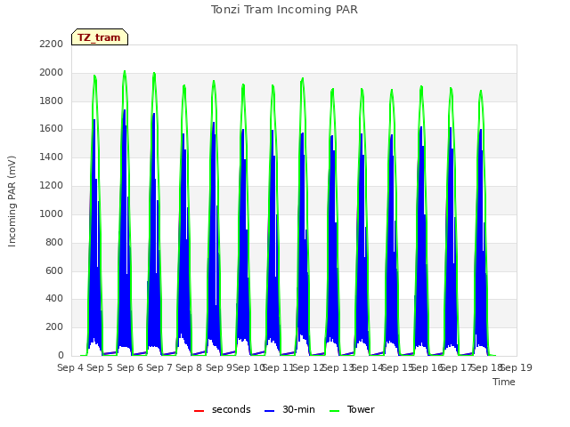The height and width of the screenshot is (427, 570).
Task: Click the 1200 y-axis tick label
Action: tap(52, 186)
